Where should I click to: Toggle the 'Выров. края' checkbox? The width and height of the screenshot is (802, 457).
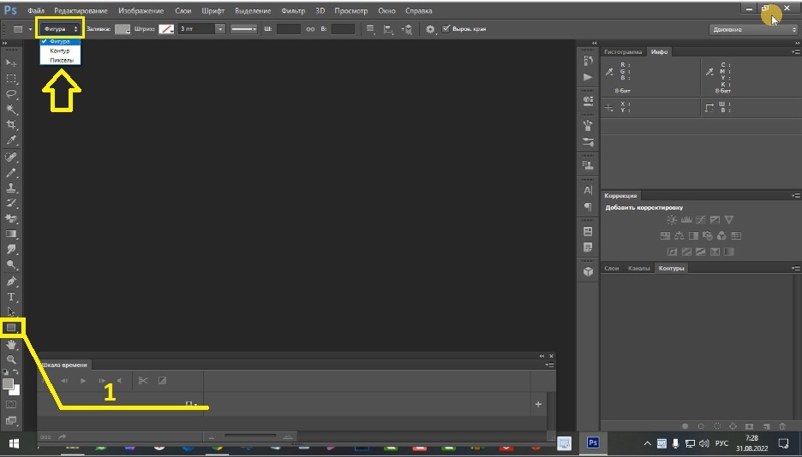[x=446, y=28]
